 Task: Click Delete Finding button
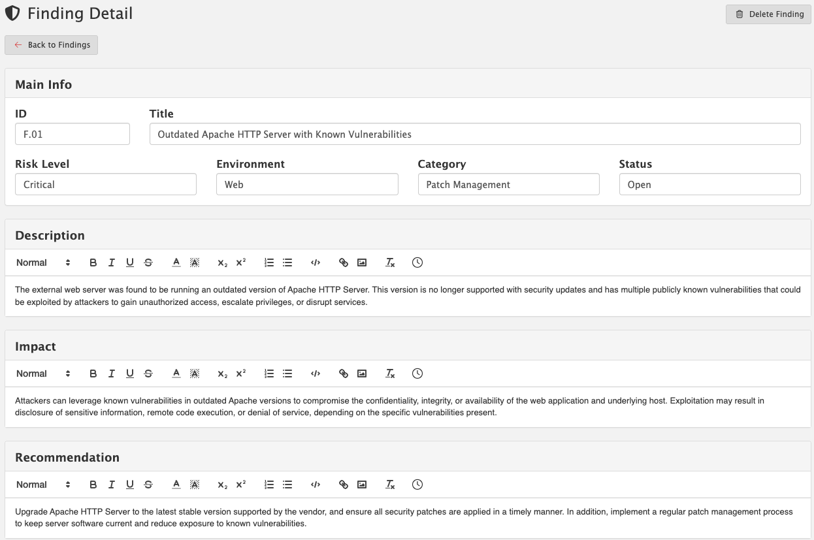pos(768,14)
